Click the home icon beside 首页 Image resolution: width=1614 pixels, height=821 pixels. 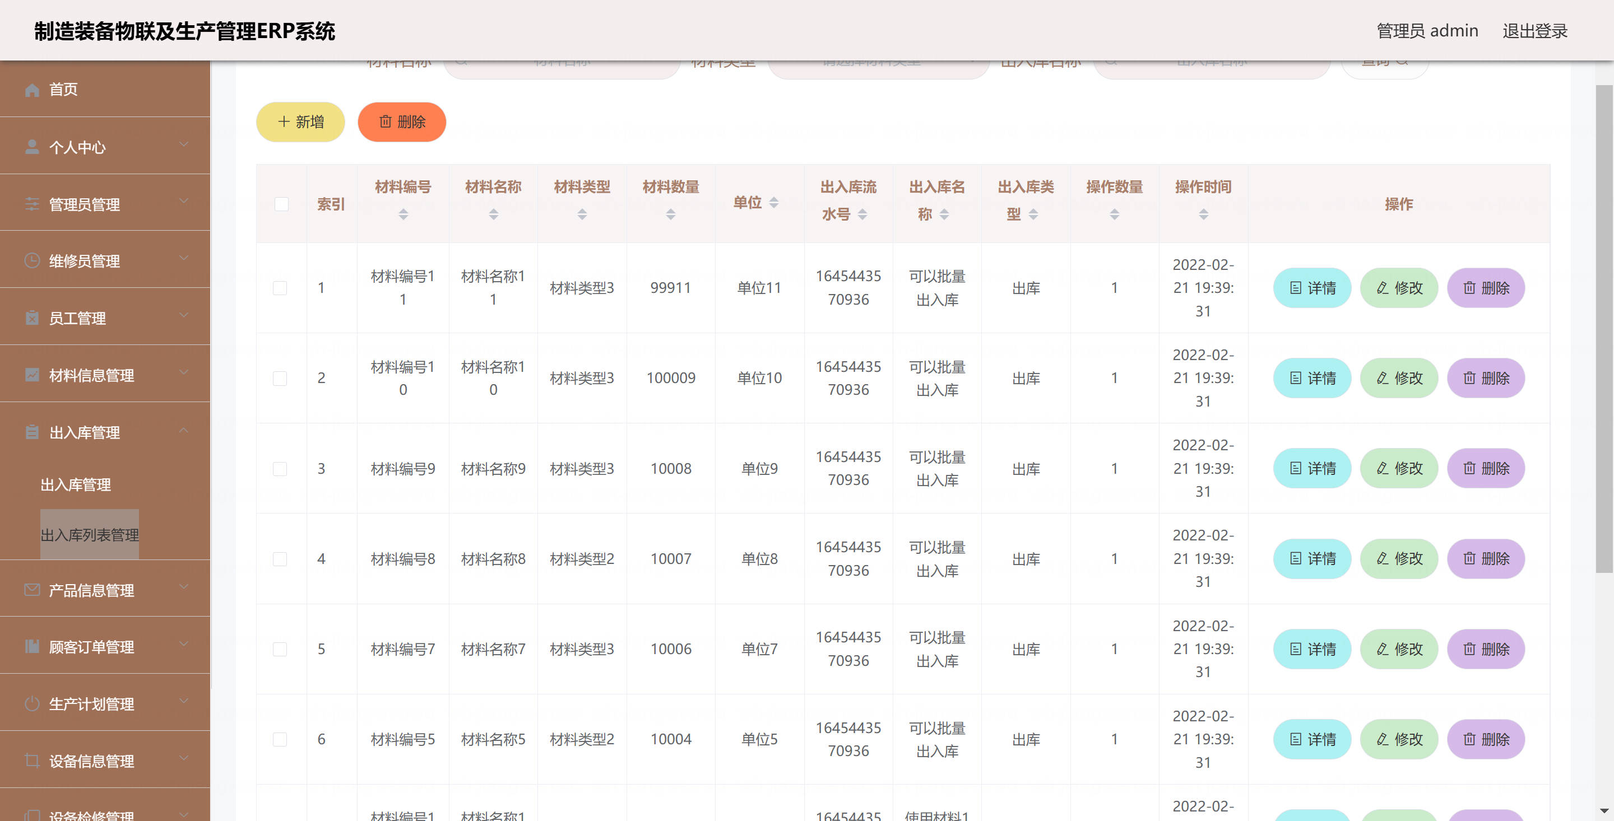pos(32,90)
